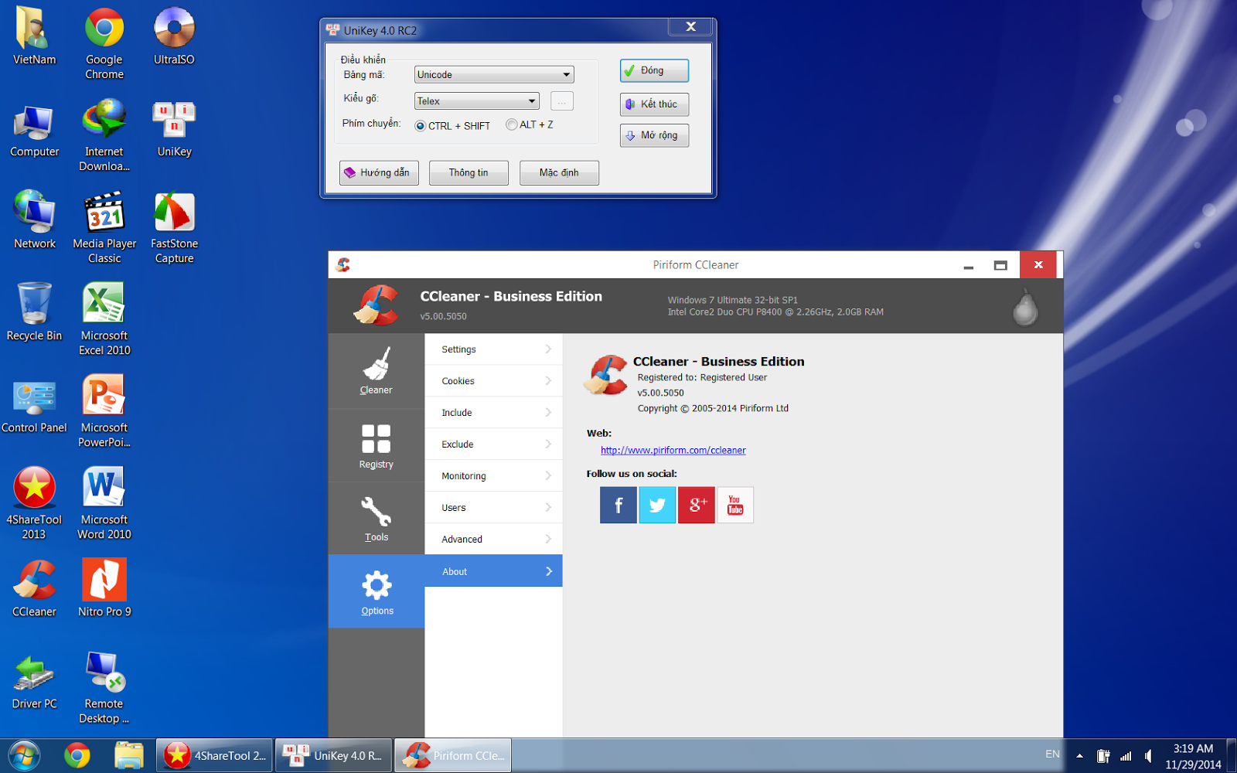
Task: Select the Recycle Bin desktop icon
Action: point(34,312)
